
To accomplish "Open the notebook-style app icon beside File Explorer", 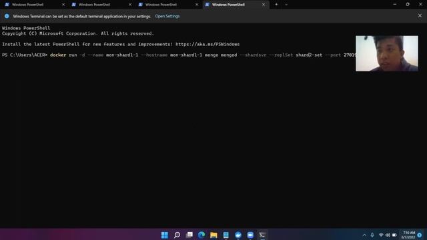I will click(x=226, y=235).
